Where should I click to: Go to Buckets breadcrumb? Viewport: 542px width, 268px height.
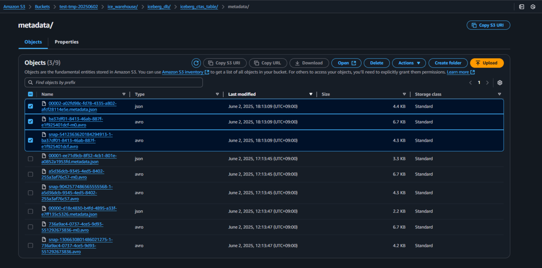pos(42,7)
